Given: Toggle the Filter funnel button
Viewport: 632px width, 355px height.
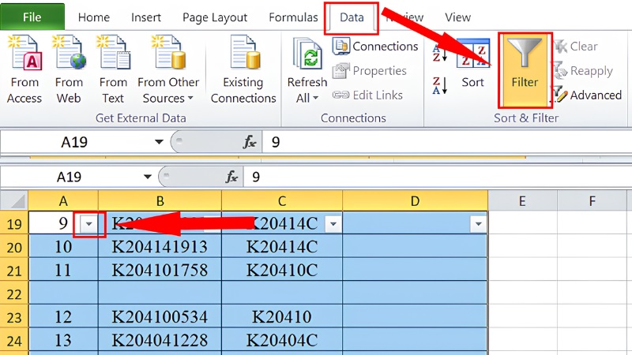Looking at the screenshot, I should (x=525, y=70).
